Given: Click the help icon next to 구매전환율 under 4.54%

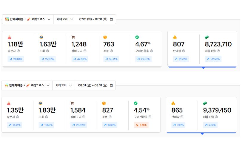Looking at the screenshot, I should tap(150, 117).
